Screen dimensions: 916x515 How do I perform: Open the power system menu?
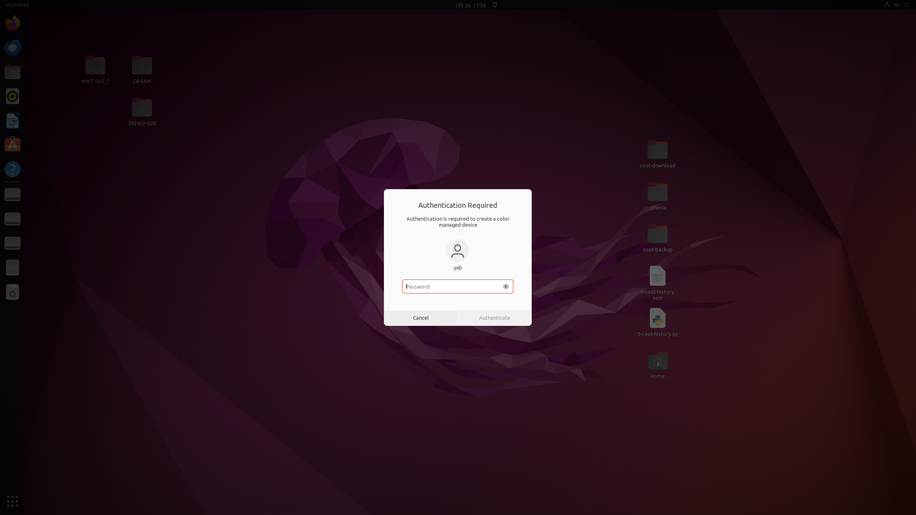(x=907, y=5)
